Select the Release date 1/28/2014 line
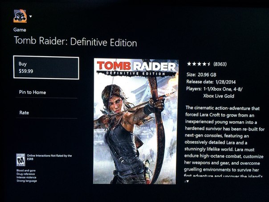The width and height of the screenshot is (269, 202). pyautogui.click(x=211, y=82)
